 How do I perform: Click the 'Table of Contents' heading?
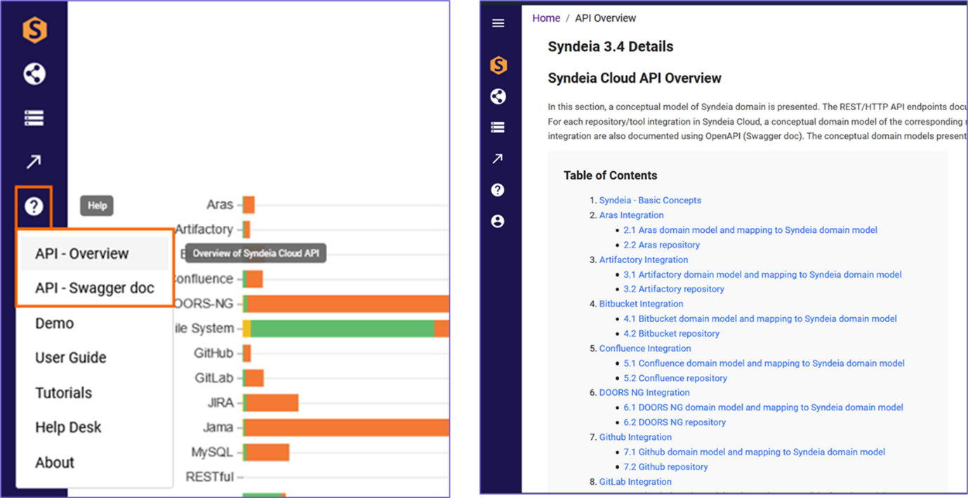611,175
